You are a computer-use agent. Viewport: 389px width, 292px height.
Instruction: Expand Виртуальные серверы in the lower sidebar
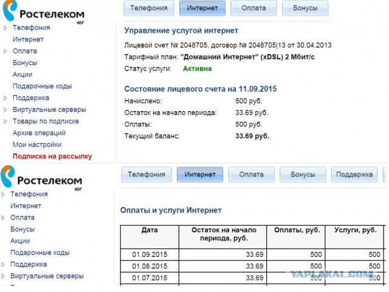(3, 276)
